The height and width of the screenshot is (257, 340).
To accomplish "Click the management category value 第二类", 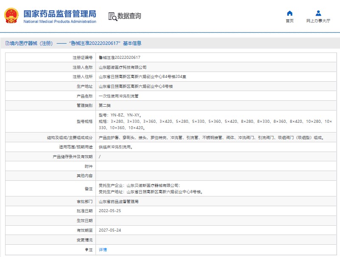I will tap(104, 105).
